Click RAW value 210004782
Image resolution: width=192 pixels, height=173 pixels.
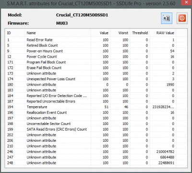coord(165,151)
